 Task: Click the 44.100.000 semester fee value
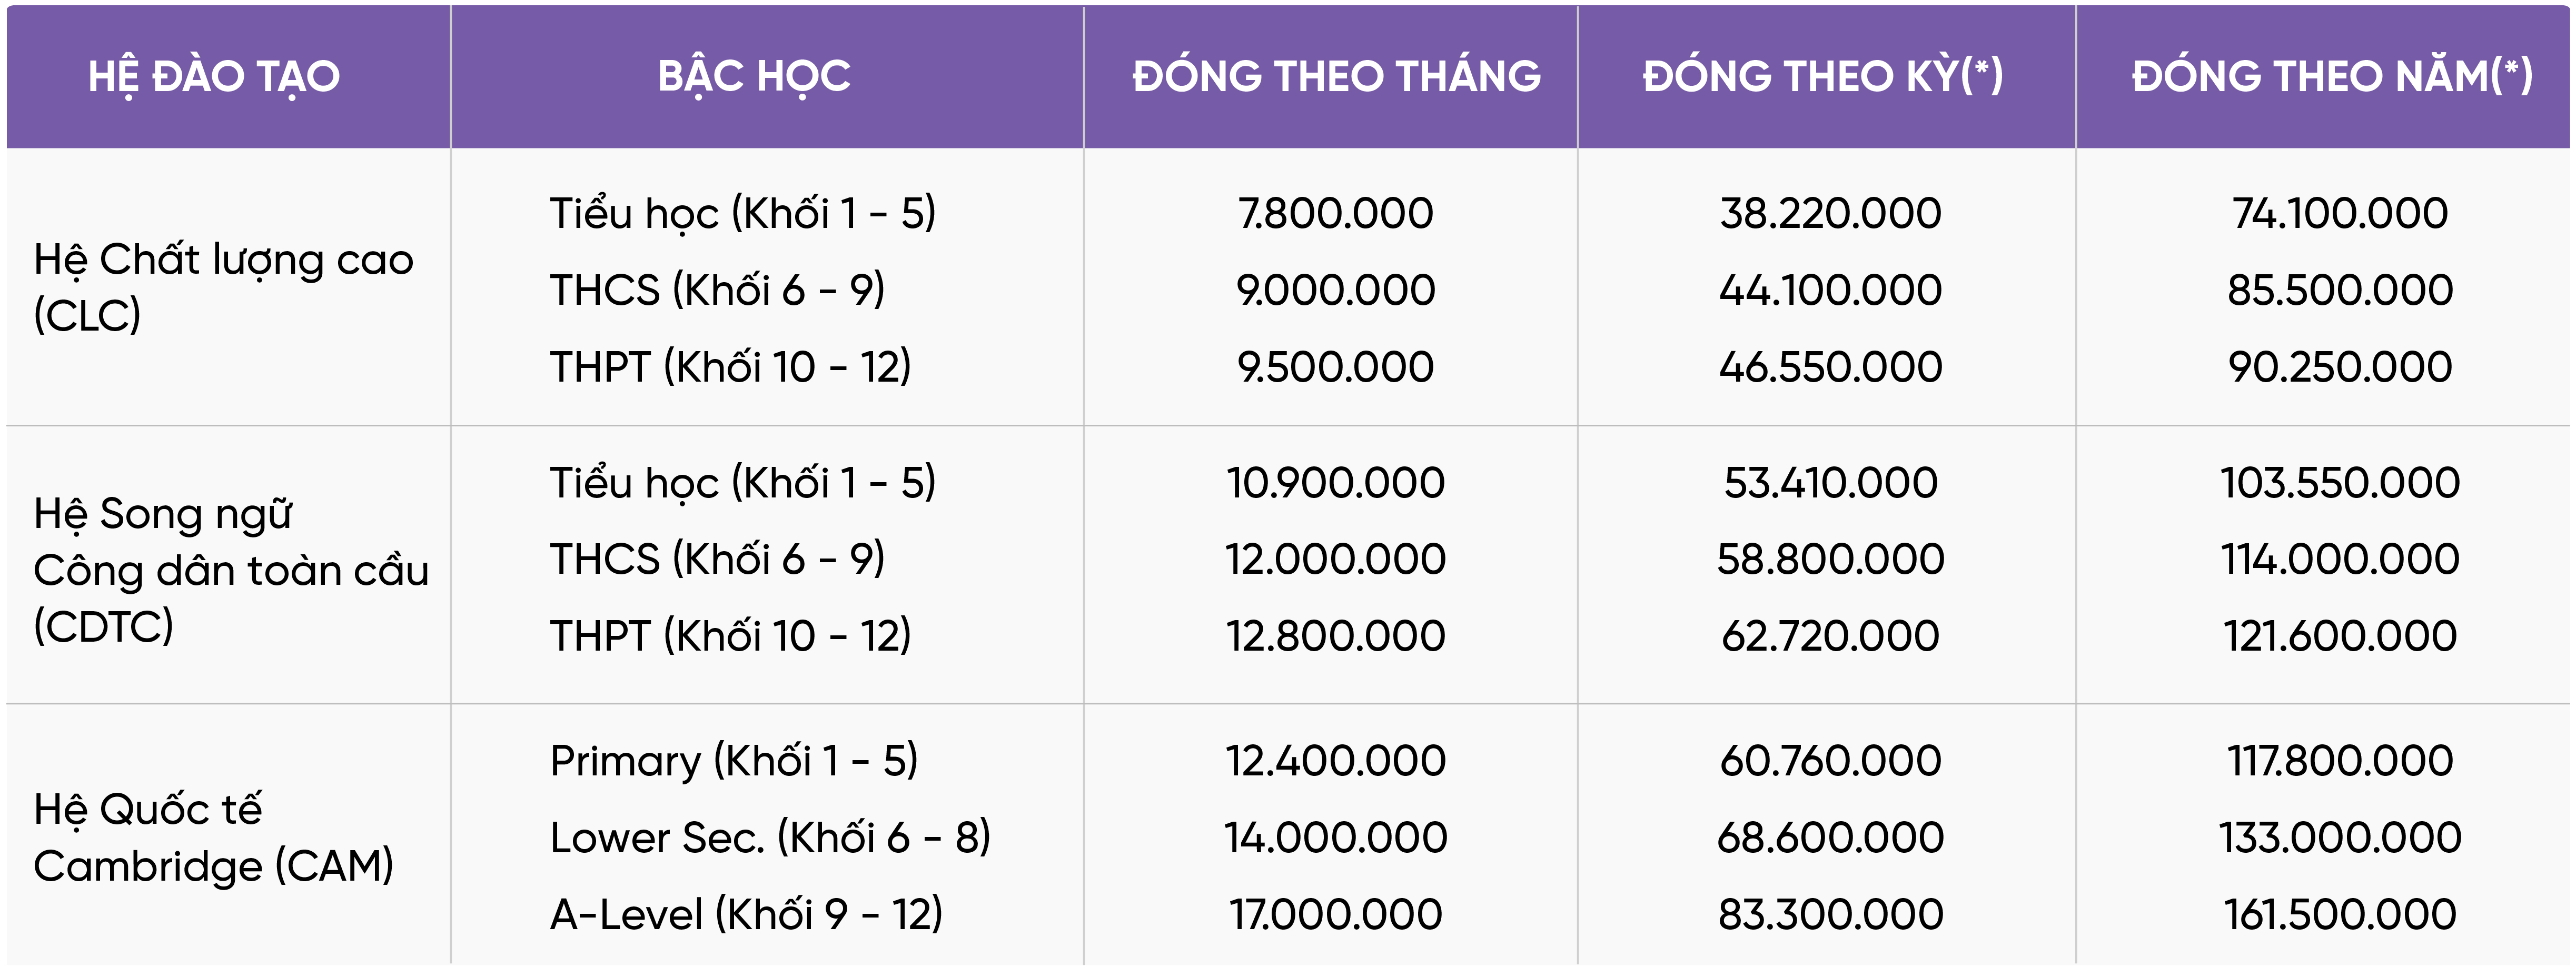(1830, 290)
